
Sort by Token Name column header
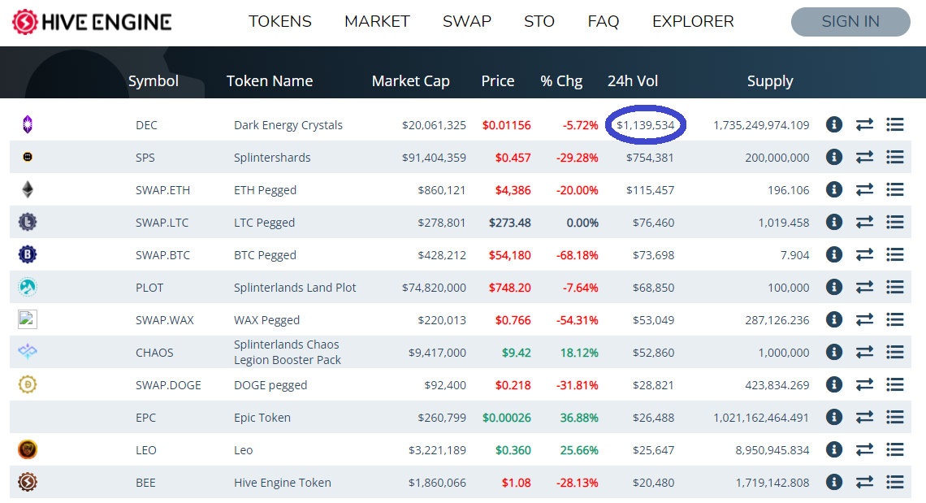point(270,81)
